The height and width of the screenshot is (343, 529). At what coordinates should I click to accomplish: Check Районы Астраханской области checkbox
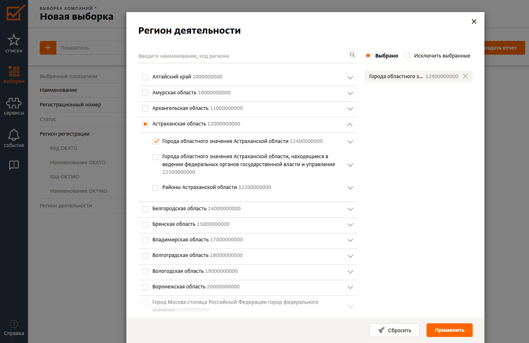(156, 188)
